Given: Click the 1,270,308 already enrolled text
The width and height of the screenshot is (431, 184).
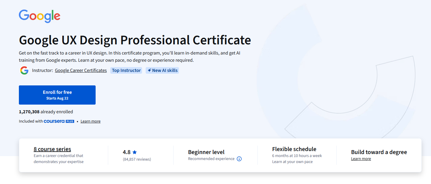Looking at the screenshot, I should pyautogui.click(x=46, y=112).
